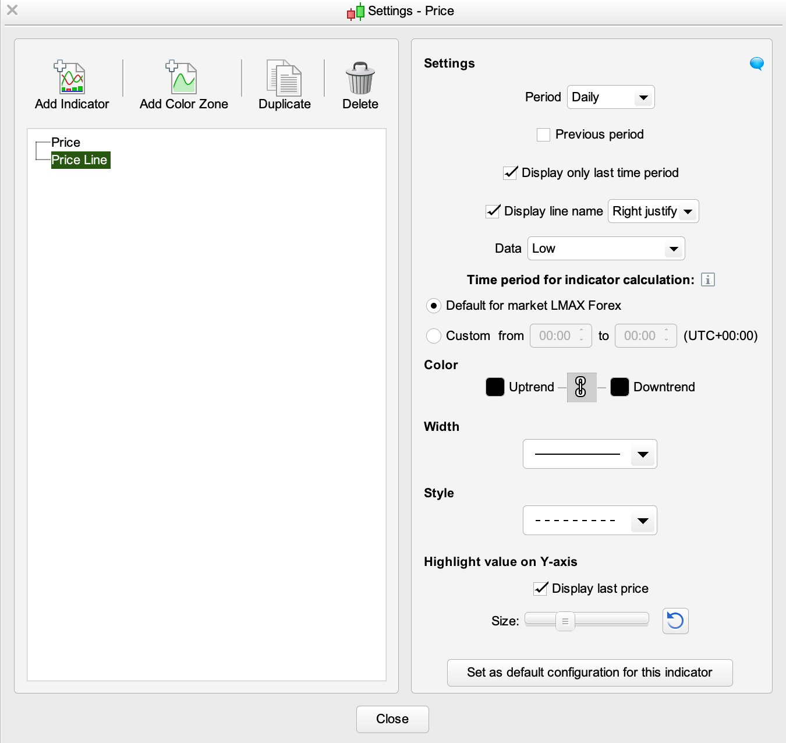Duplicate the selected indicator
Screen dimensions: 786x743
tap(284, 86)
